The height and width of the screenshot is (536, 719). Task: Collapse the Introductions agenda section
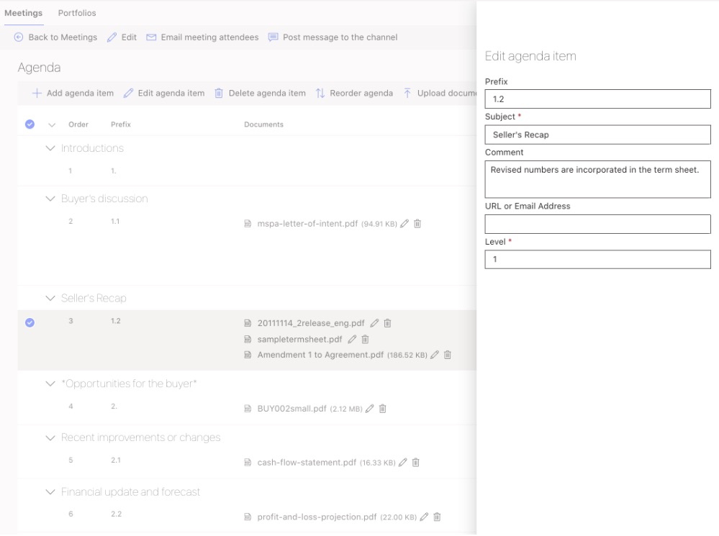(x=49, y=148)
